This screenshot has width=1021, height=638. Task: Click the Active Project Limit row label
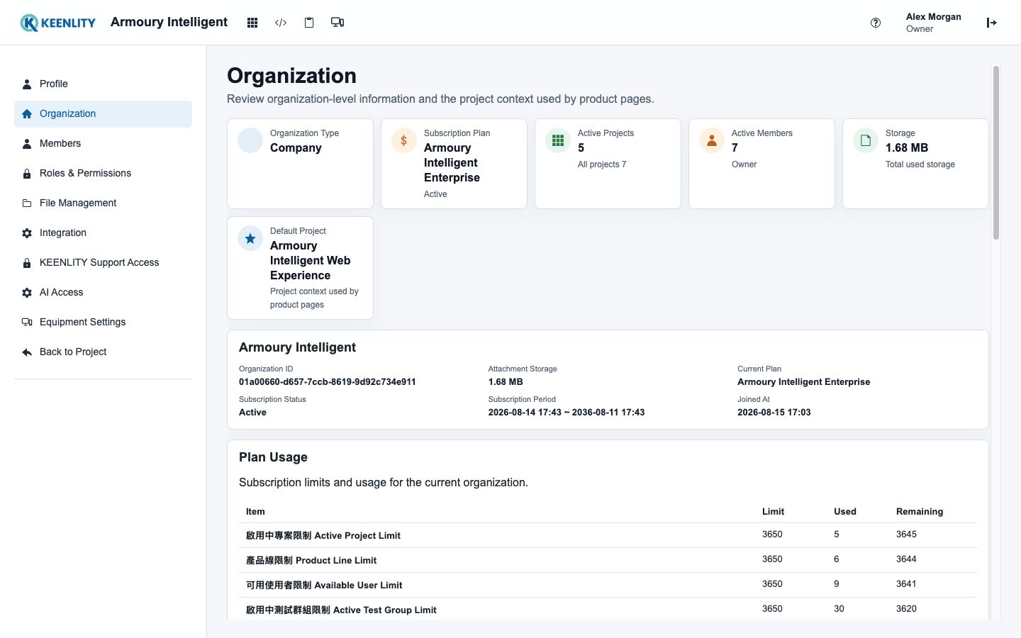(x=323, y=536)
